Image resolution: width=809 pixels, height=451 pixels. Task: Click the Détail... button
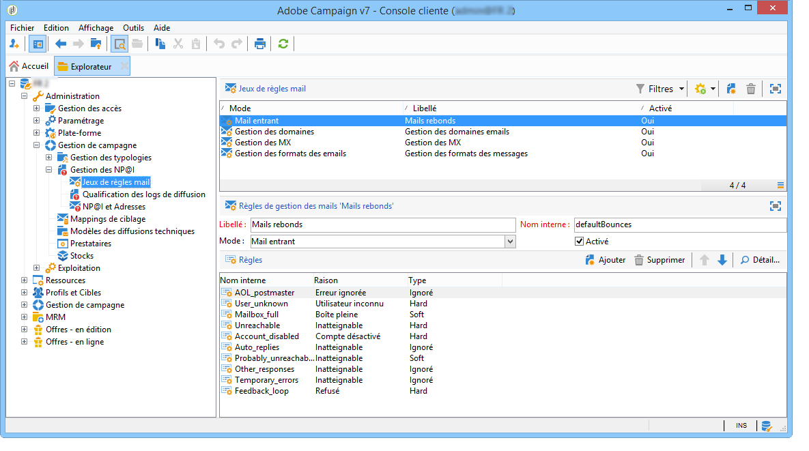pos(759,260)
